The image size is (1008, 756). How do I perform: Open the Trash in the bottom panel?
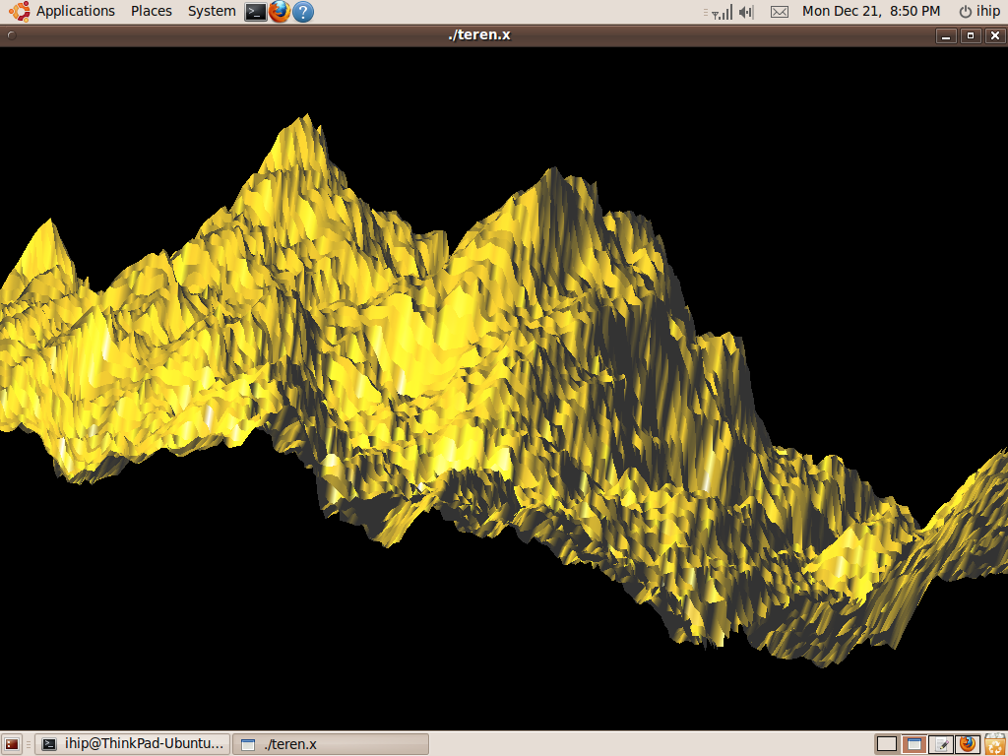pos(994,744)
